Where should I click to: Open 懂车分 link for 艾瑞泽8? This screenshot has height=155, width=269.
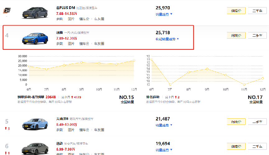click(x=84, y=130)
